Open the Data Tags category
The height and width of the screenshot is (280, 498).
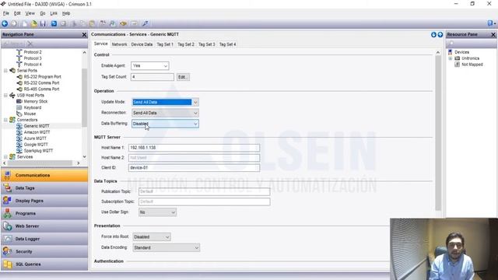click(x=44, y=188)
